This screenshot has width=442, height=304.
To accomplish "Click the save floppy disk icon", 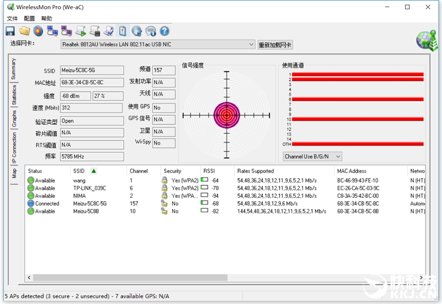I will click(x=10, y=31).
